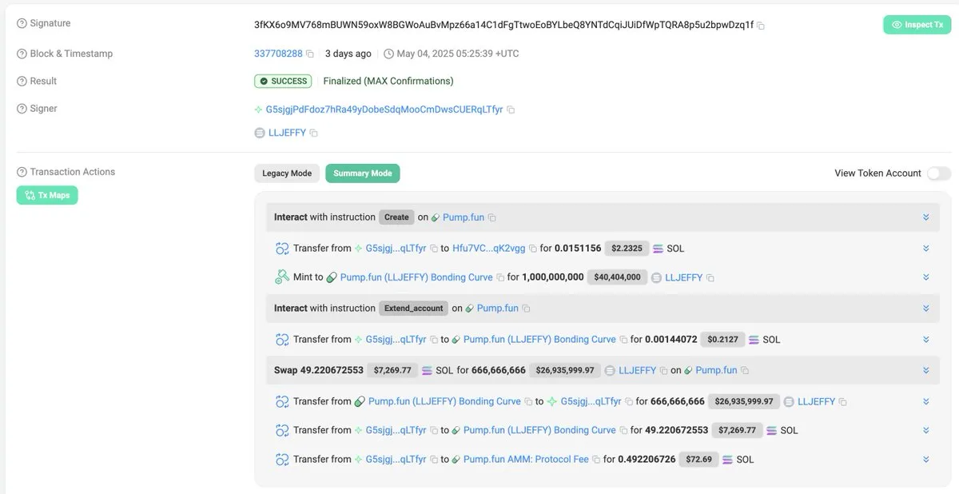Click clock icon beside May 04, 2025 timestamp
This screenshot has height=494, width=959.
coord(388,54)
